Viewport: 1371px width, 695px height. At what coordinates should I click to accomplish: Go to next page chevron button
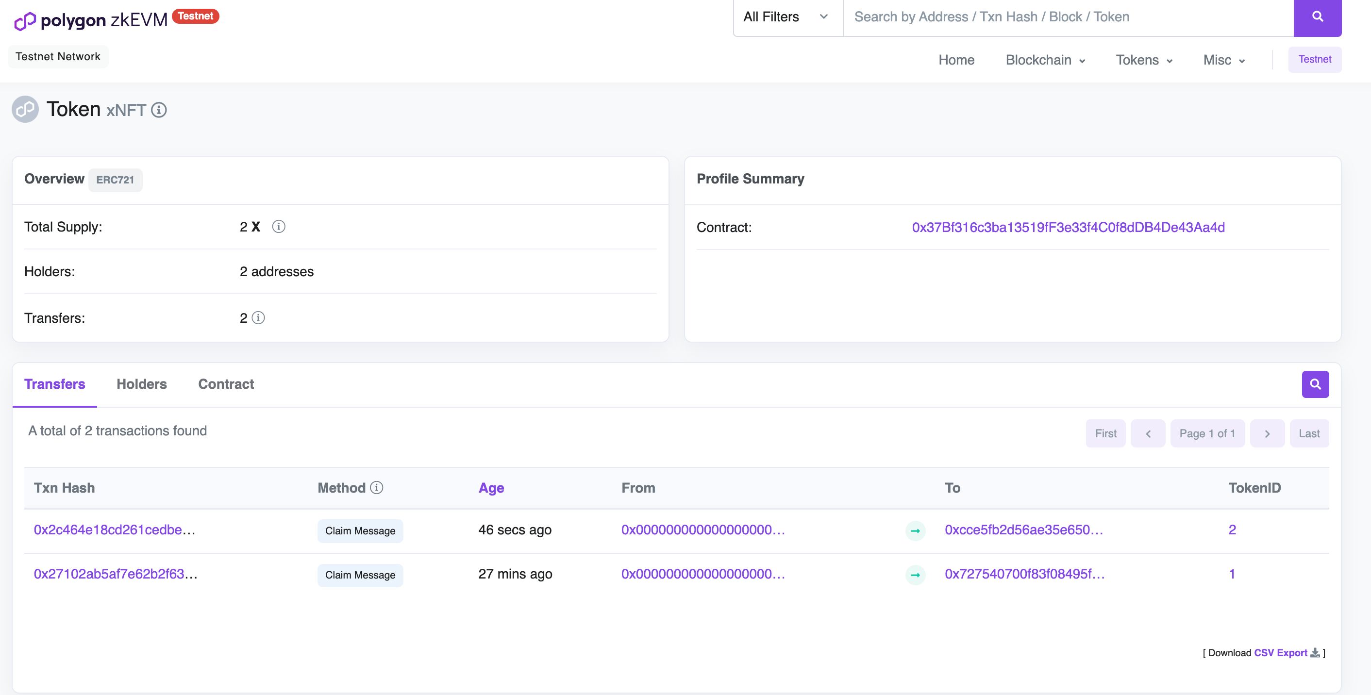pos(1267,433)
